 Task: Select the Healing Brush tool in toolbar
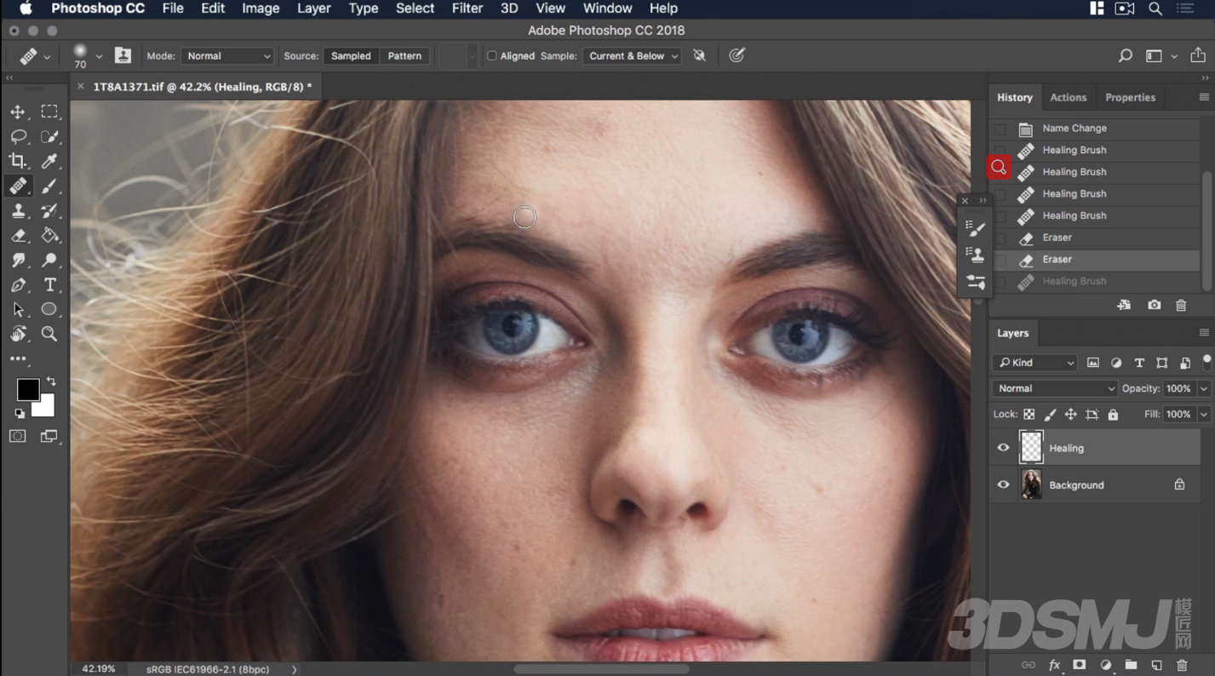pyautogui.click(x=18, y=186)
